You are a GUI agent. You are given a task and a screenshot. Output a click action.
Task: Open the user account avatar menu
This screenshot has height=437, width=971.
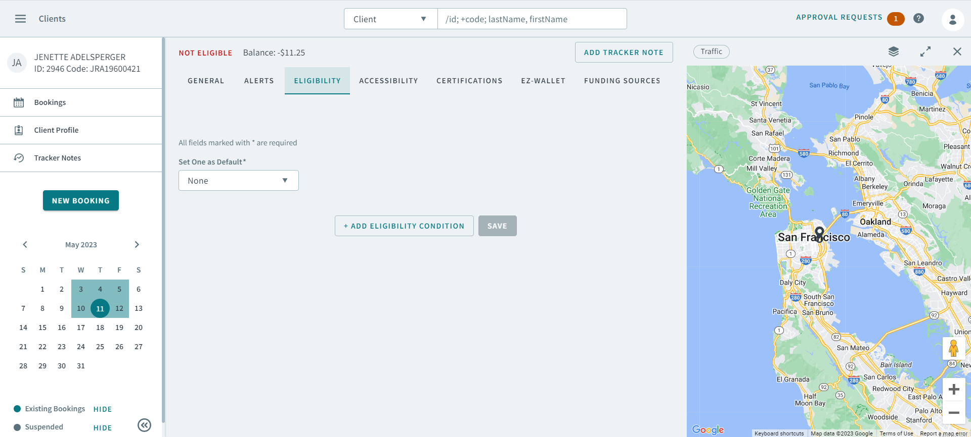coord(952,19)
